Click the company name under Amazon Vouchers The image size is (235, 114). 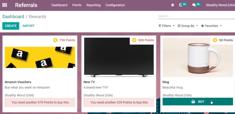pos(19,95)
